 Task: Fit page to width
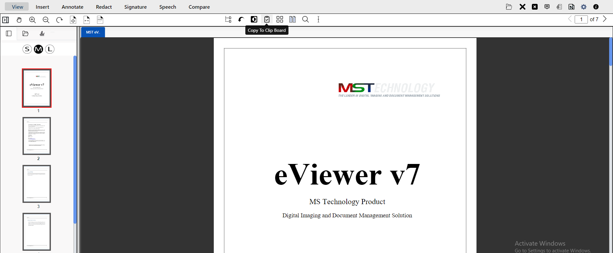[x=87, y=20]
